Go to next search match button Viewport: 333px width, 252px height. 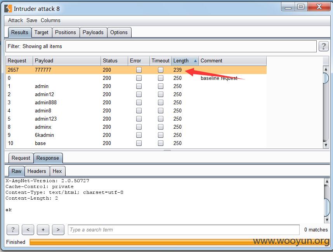[58, 230]
